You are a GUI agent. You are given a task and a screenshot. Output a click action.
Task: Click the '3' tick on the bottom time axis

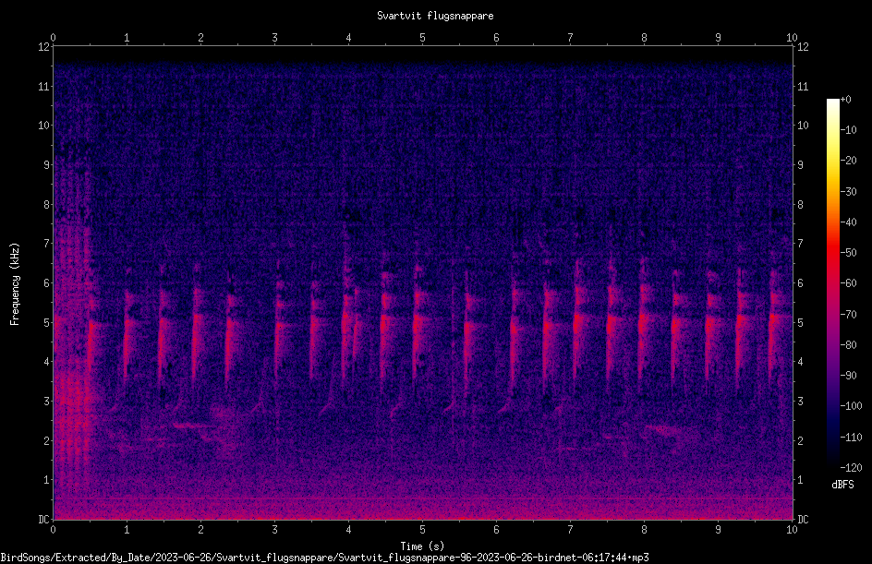click(x=274, y=530)
